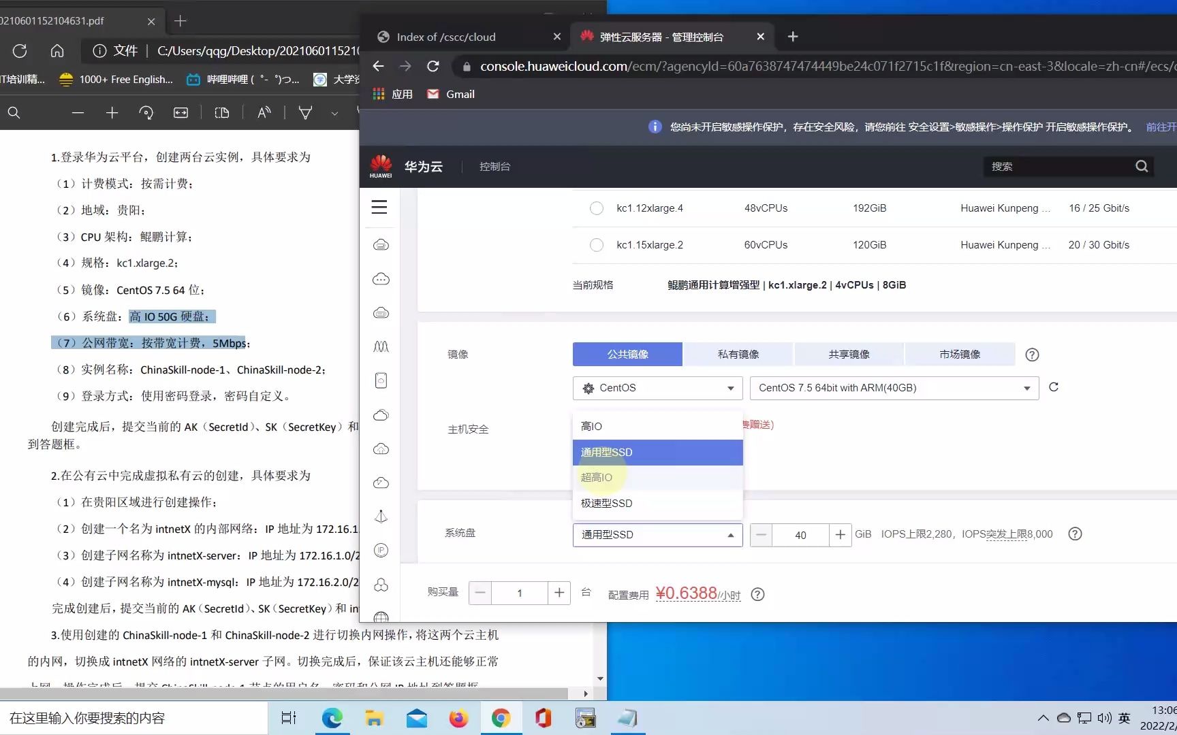Open the 控制台 link in header

point(495,166)
